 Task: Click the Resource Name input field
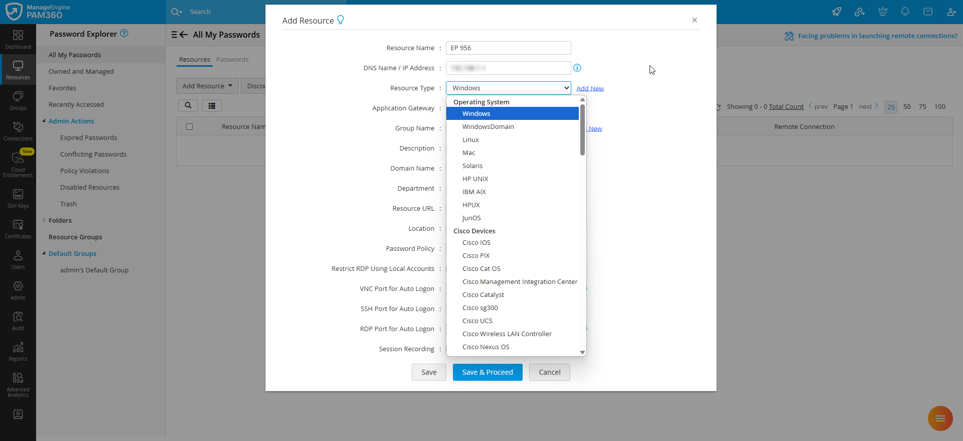509,48
